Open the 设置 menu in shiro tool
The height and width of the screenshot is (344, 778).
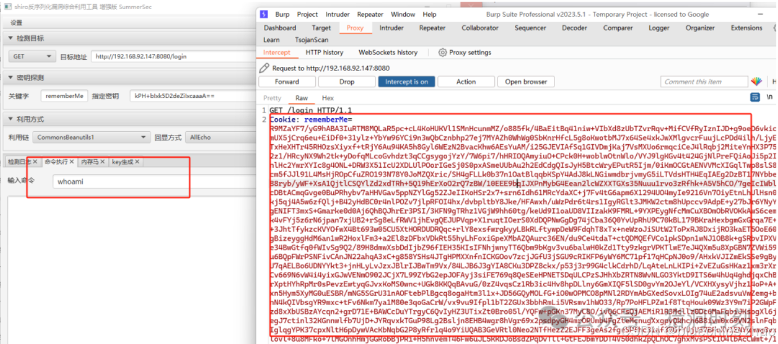(x=16, y=23)
